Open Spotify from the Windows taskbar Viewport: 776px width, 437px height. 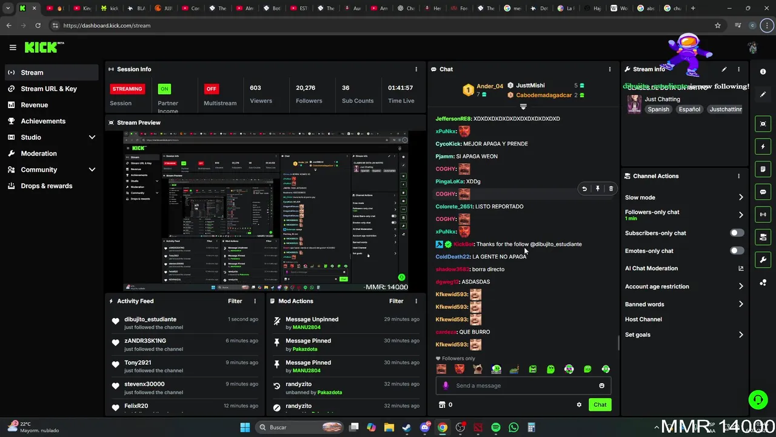coord(496,427)
